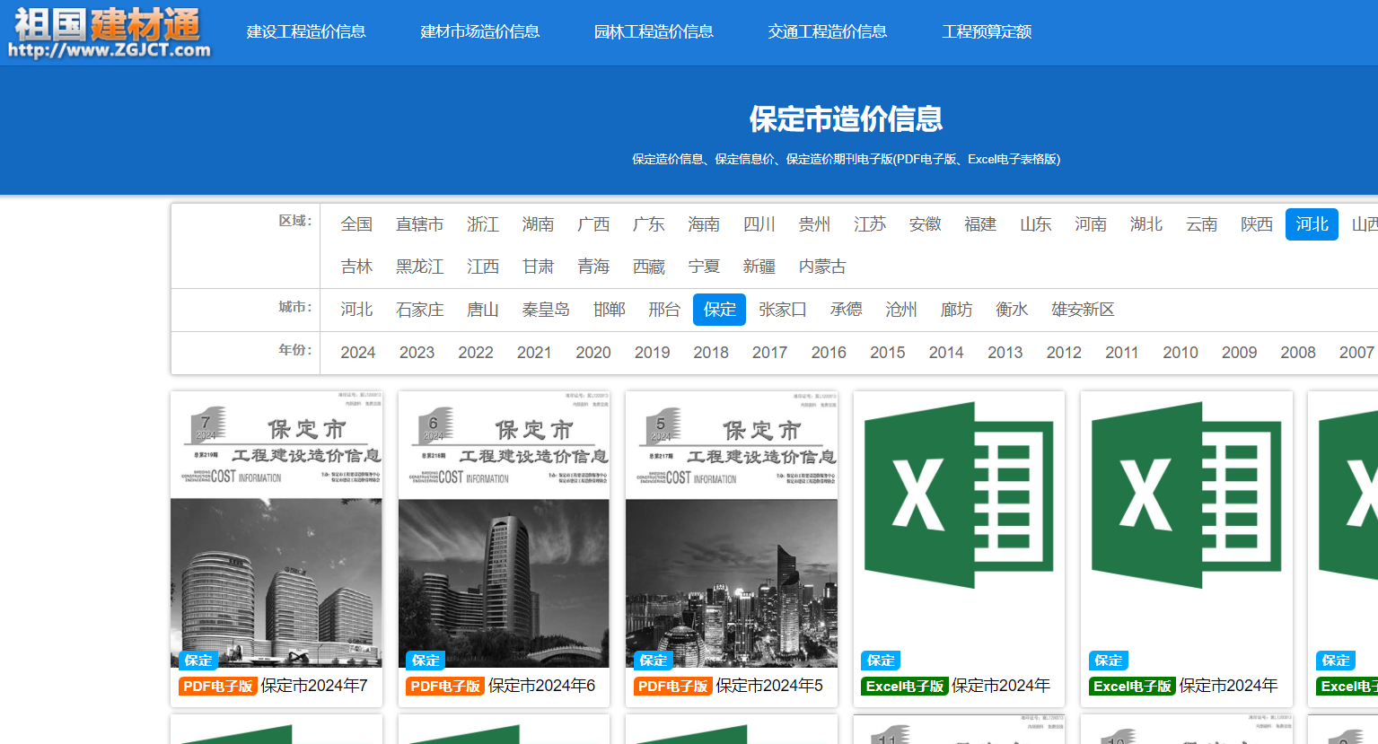Select region 安徽
The image size is (1378, 744).
point(926,224)
